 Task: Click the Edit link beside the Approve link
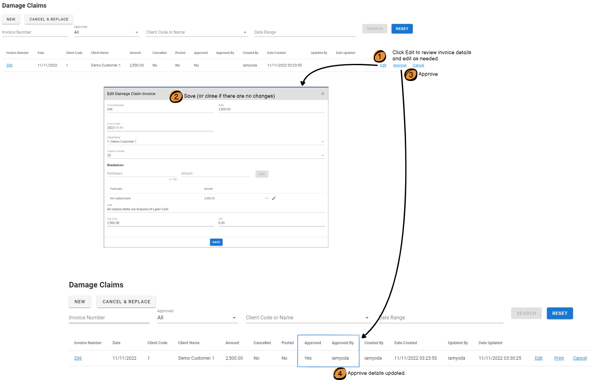(383, 65)
